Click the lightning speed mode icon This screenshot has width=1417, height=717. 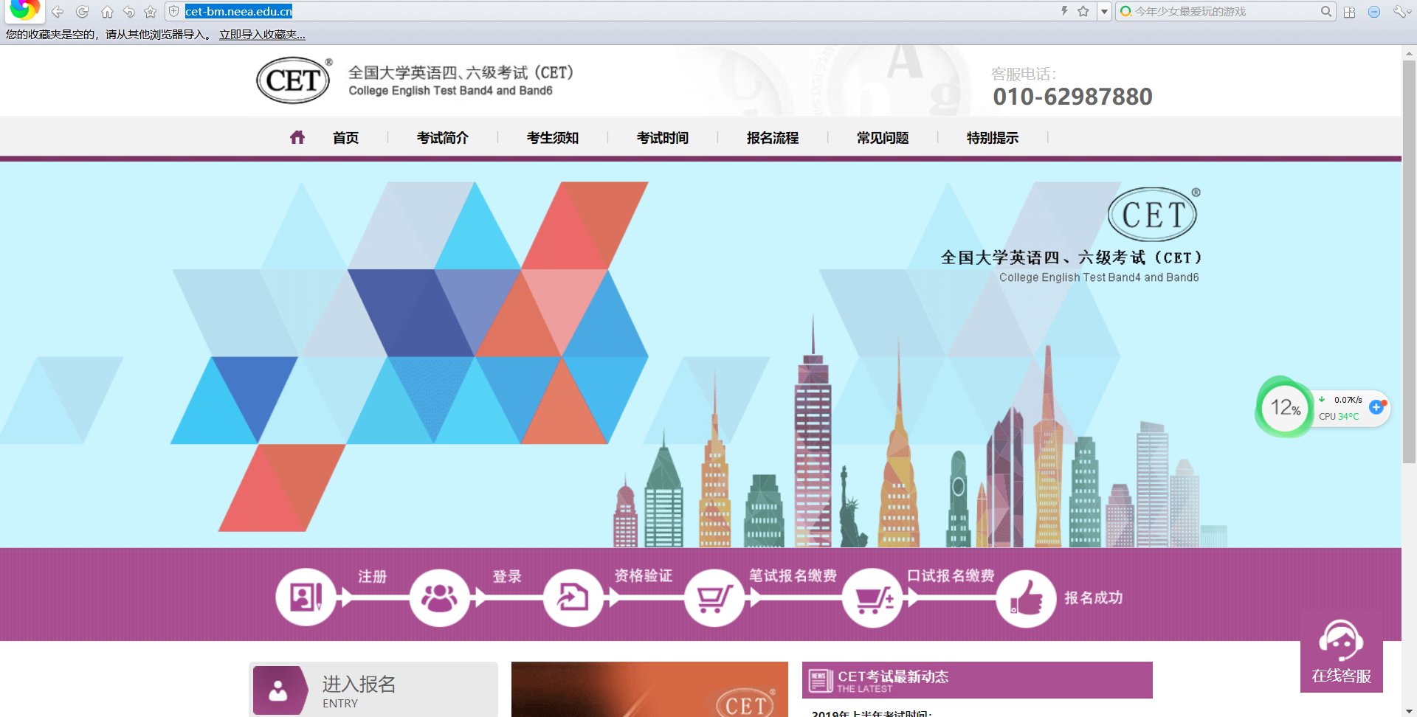pyautogui.click(x=1064, y=11)
